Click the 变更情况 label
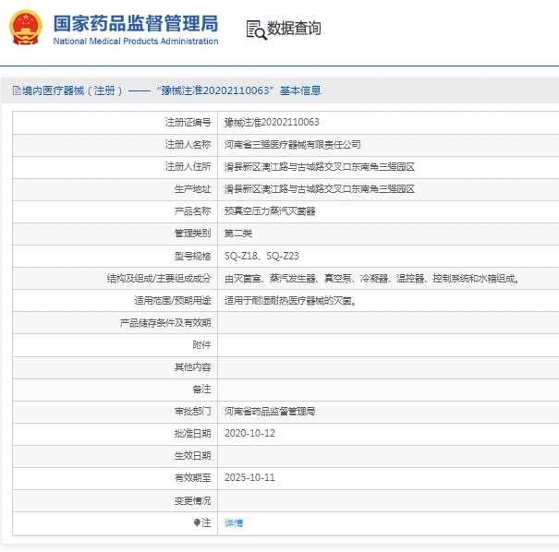 (192, 501)
